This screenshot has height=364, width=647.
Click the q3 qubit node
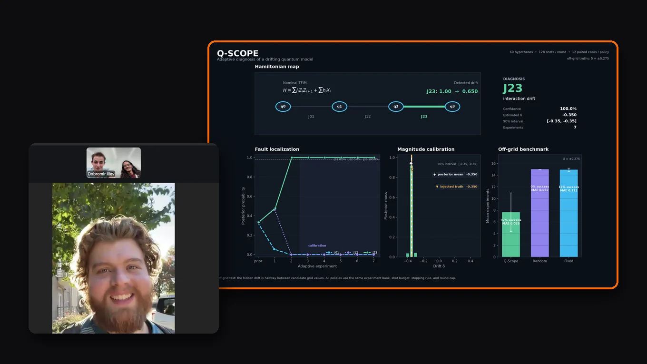(x=452, y=107)
